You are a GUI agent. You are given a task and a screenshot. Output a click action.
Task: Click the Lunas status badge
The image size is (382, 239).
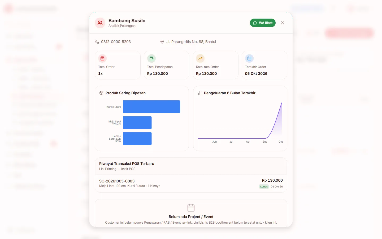click(x=264, y=187)
